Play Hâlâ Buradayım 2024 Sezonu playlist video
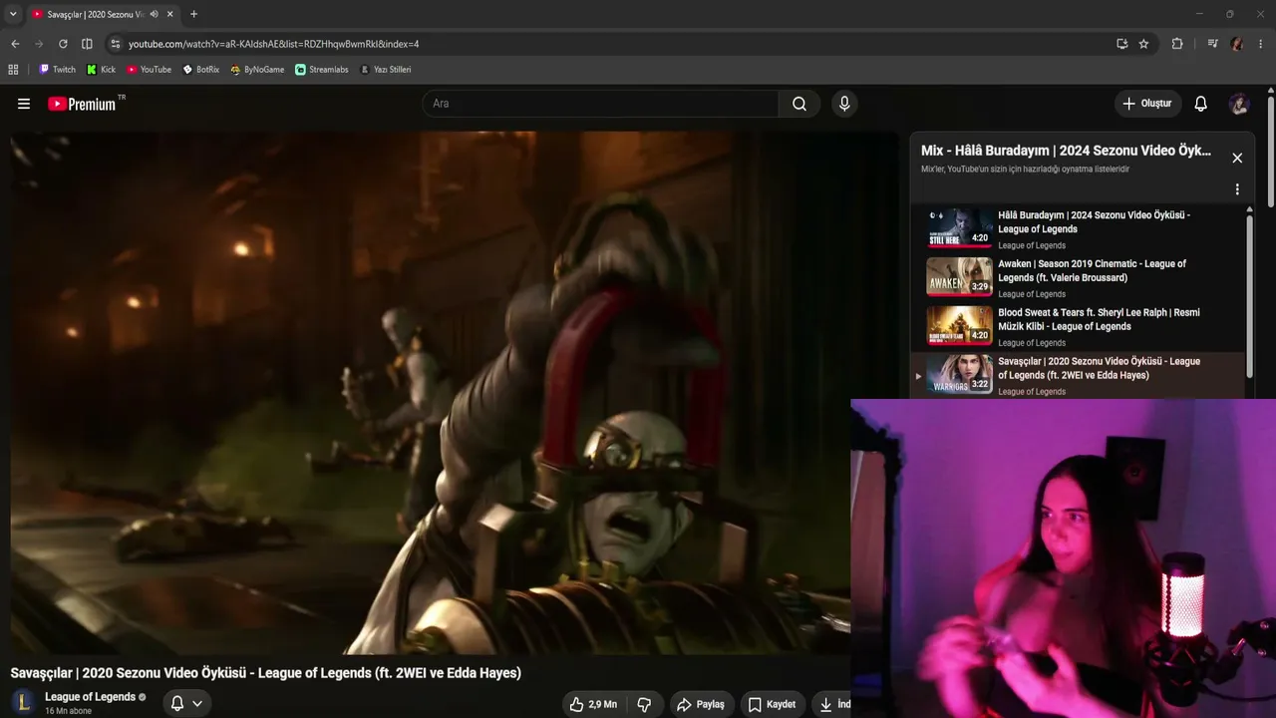1276x718 pixels. pyautogui.click(x=1079, y=228)
